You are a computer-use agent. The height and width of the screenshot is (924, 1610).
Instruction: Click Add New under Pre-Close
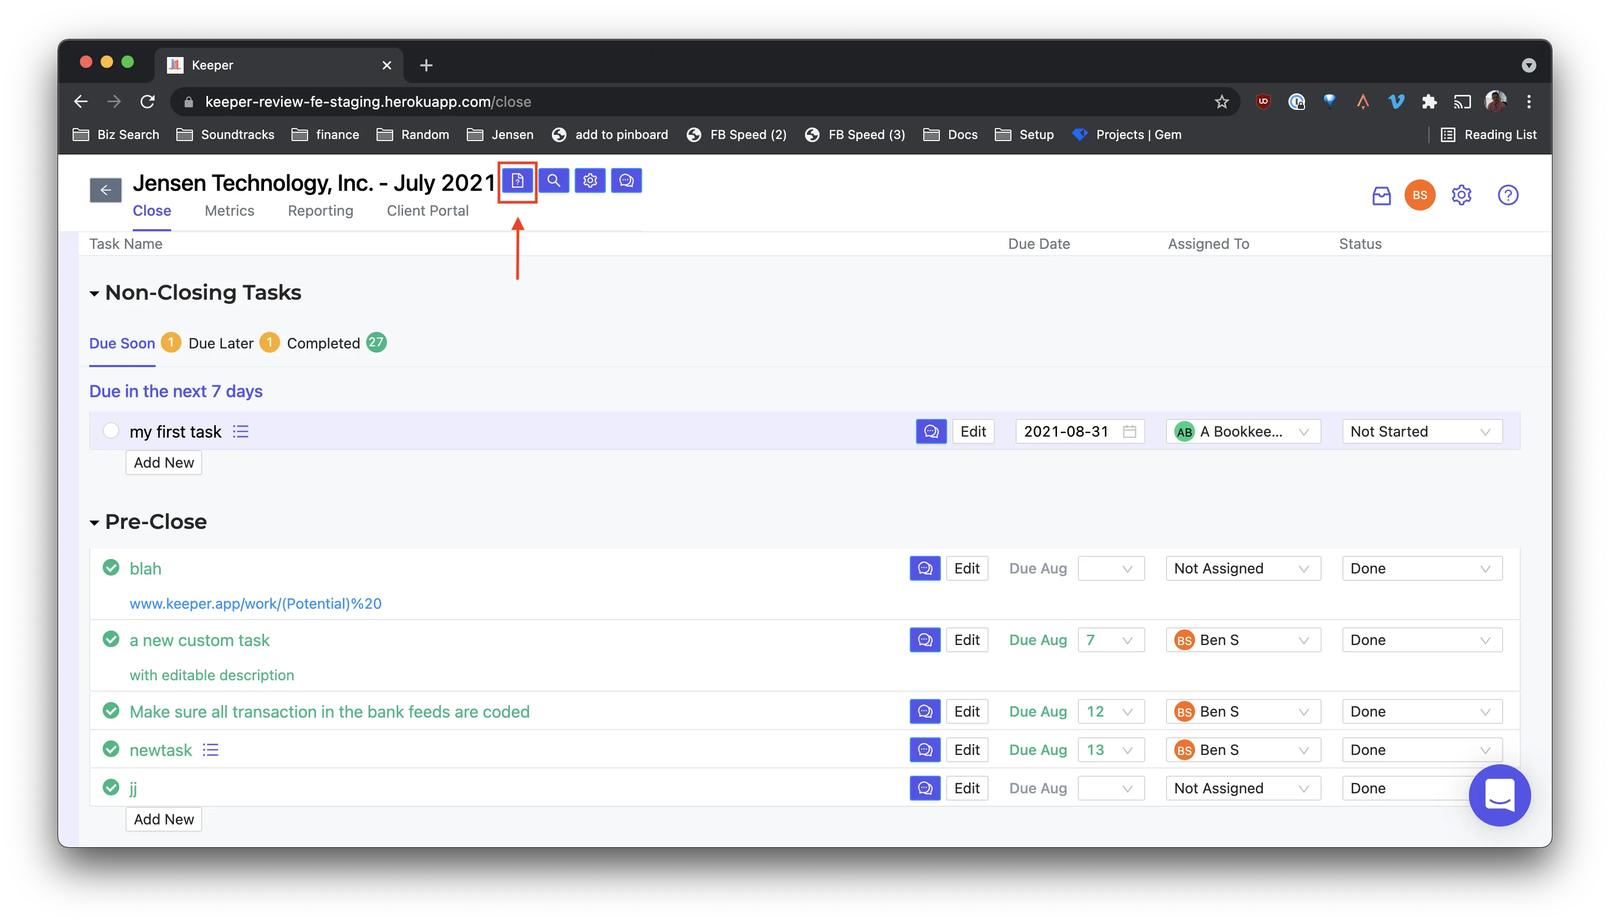[164, 819]
